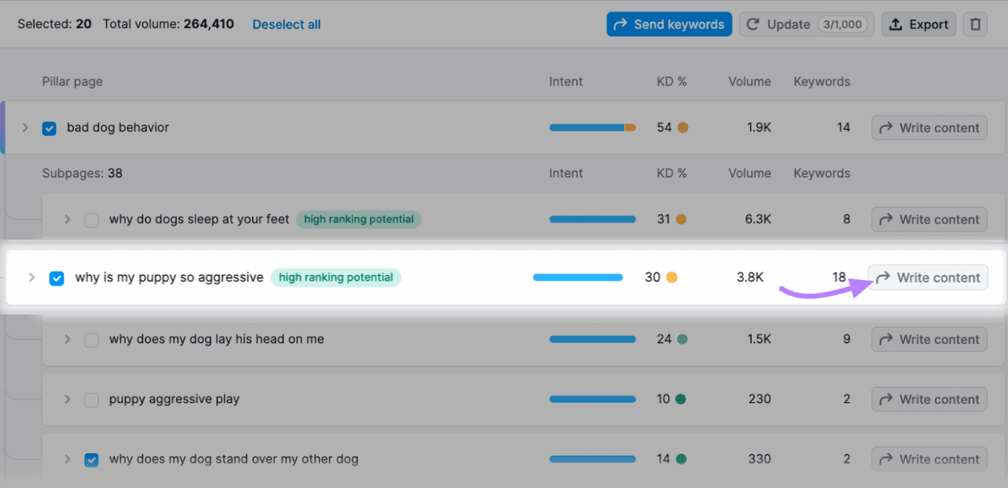This screenshot has height=488, width=1008.
Task: Expand the why is my puppy so aggressive subpage
Action: tap(31, 277)
